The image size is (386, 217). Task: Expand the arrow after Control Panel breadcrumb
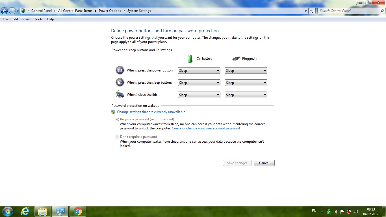(55, 11)
